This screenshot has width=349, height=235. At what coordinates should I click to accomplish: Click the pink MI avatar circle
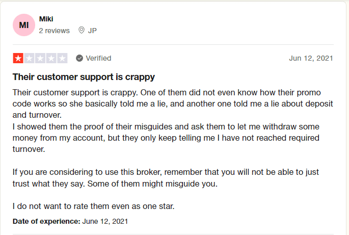pos(24,25)
